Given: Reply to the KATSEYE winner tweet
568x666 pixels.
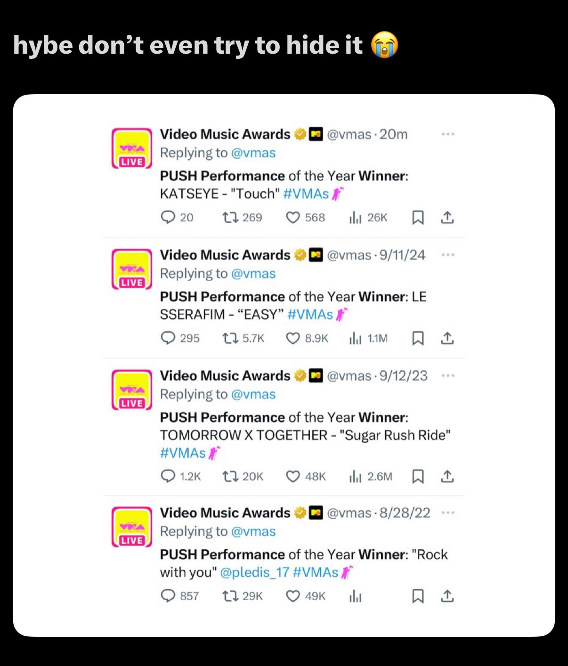Looking at the screenshot, I should [168, 217].
